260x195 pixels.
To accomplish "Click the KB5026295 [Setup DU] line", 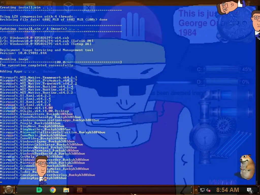I will 46,44.
